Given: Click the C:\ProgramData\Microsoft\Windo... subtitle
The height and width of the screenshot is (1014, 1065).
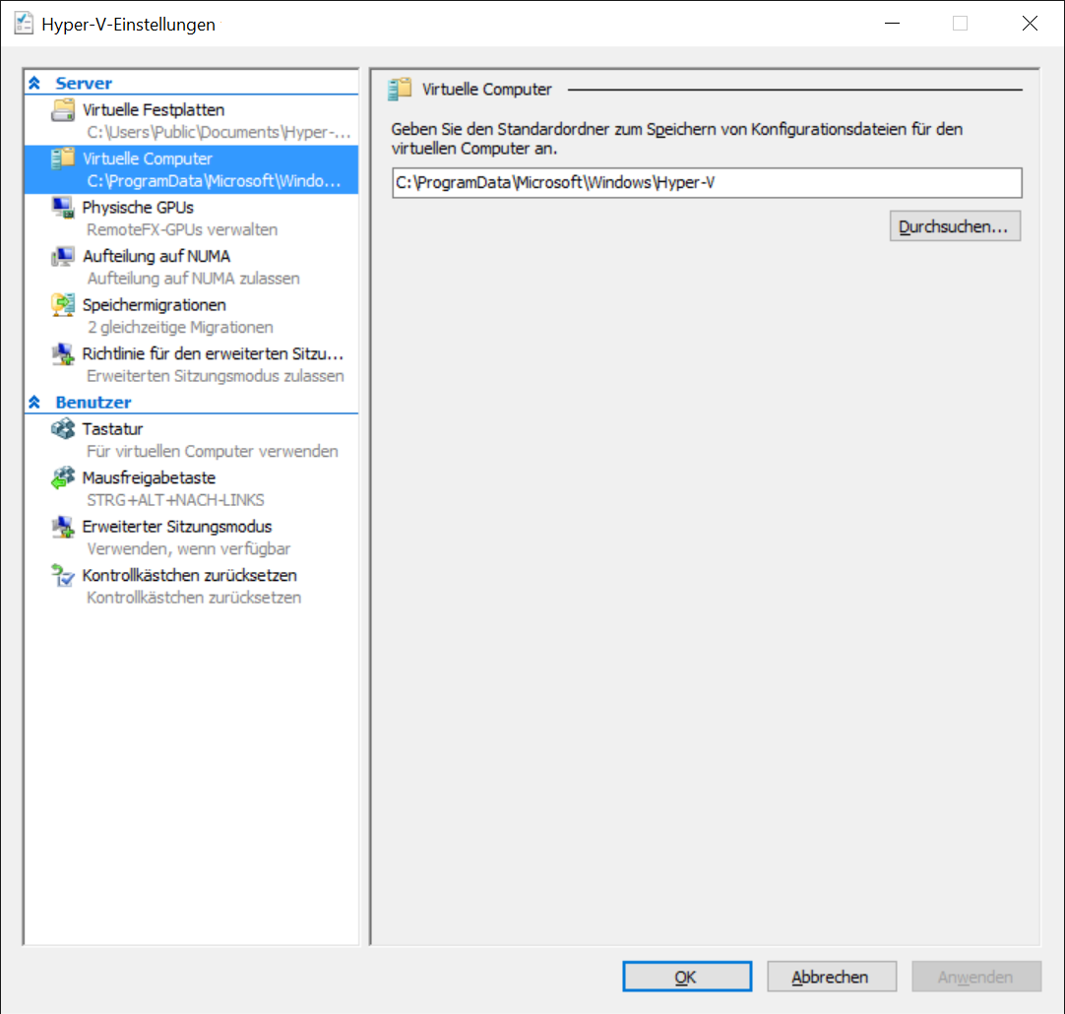Looking at the screenshot, I should pos(214,181).
